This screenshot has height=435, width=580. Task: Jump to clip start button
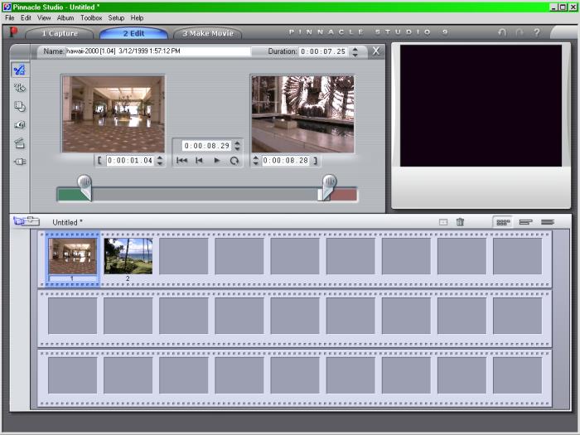coord(181,161)
